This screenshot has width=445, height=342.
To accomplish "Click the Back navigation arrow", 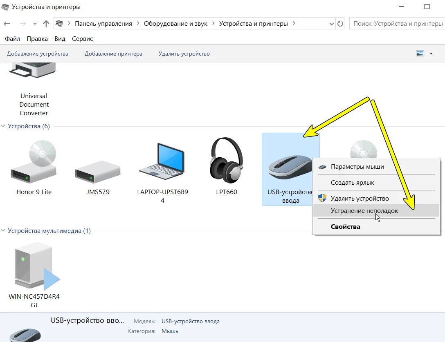I will pyautogui.click(x=7, y=24).
